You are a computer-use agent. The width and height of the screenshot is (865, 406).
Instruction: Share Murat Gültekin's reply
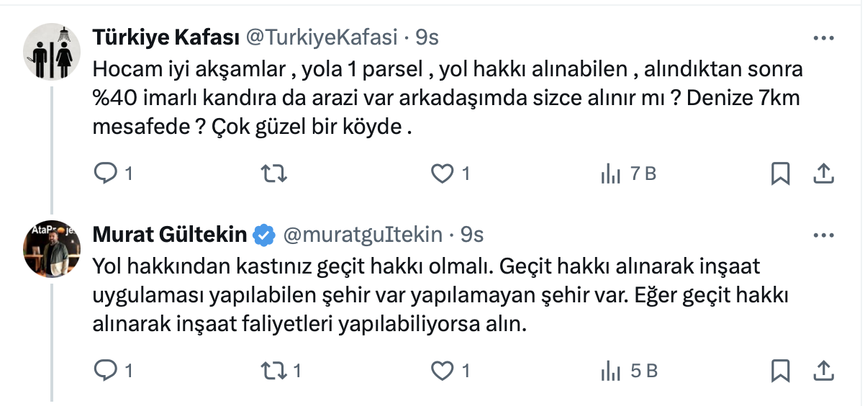[823, 371]
